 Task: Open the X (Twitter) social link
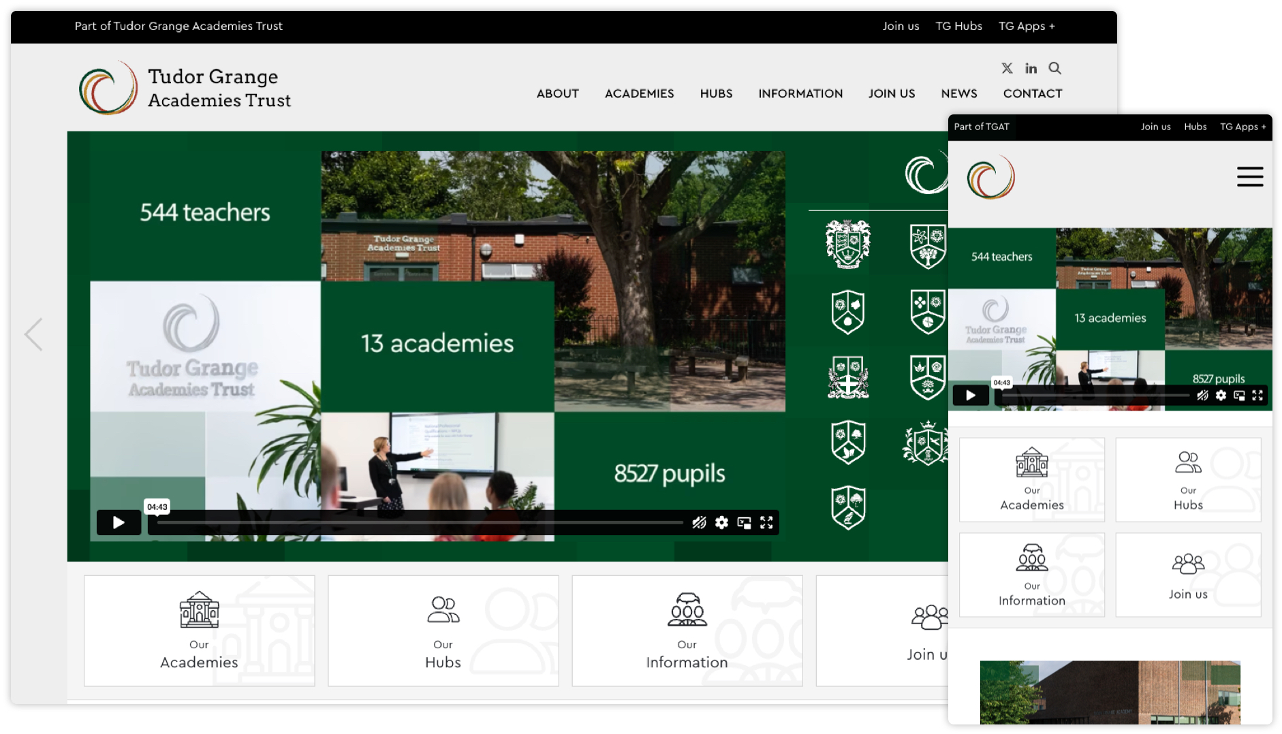coord(1007,68)
